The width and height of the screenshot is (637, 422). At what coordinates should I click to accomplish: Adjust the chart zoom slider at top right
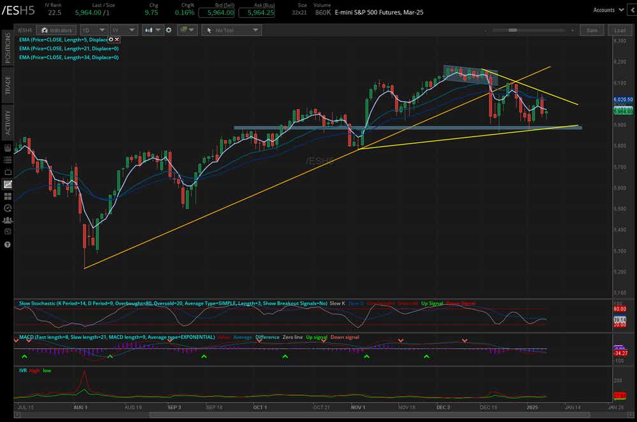(x=513, y=29)
